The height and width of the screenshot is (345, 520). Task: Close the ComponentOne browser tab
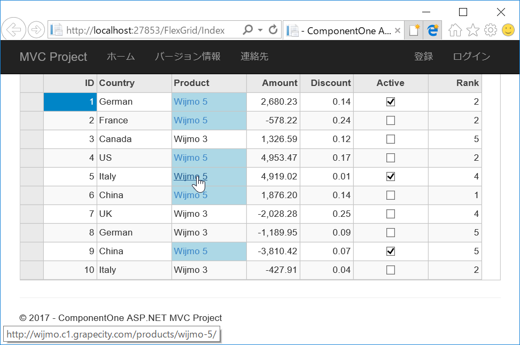coord(398,30)
